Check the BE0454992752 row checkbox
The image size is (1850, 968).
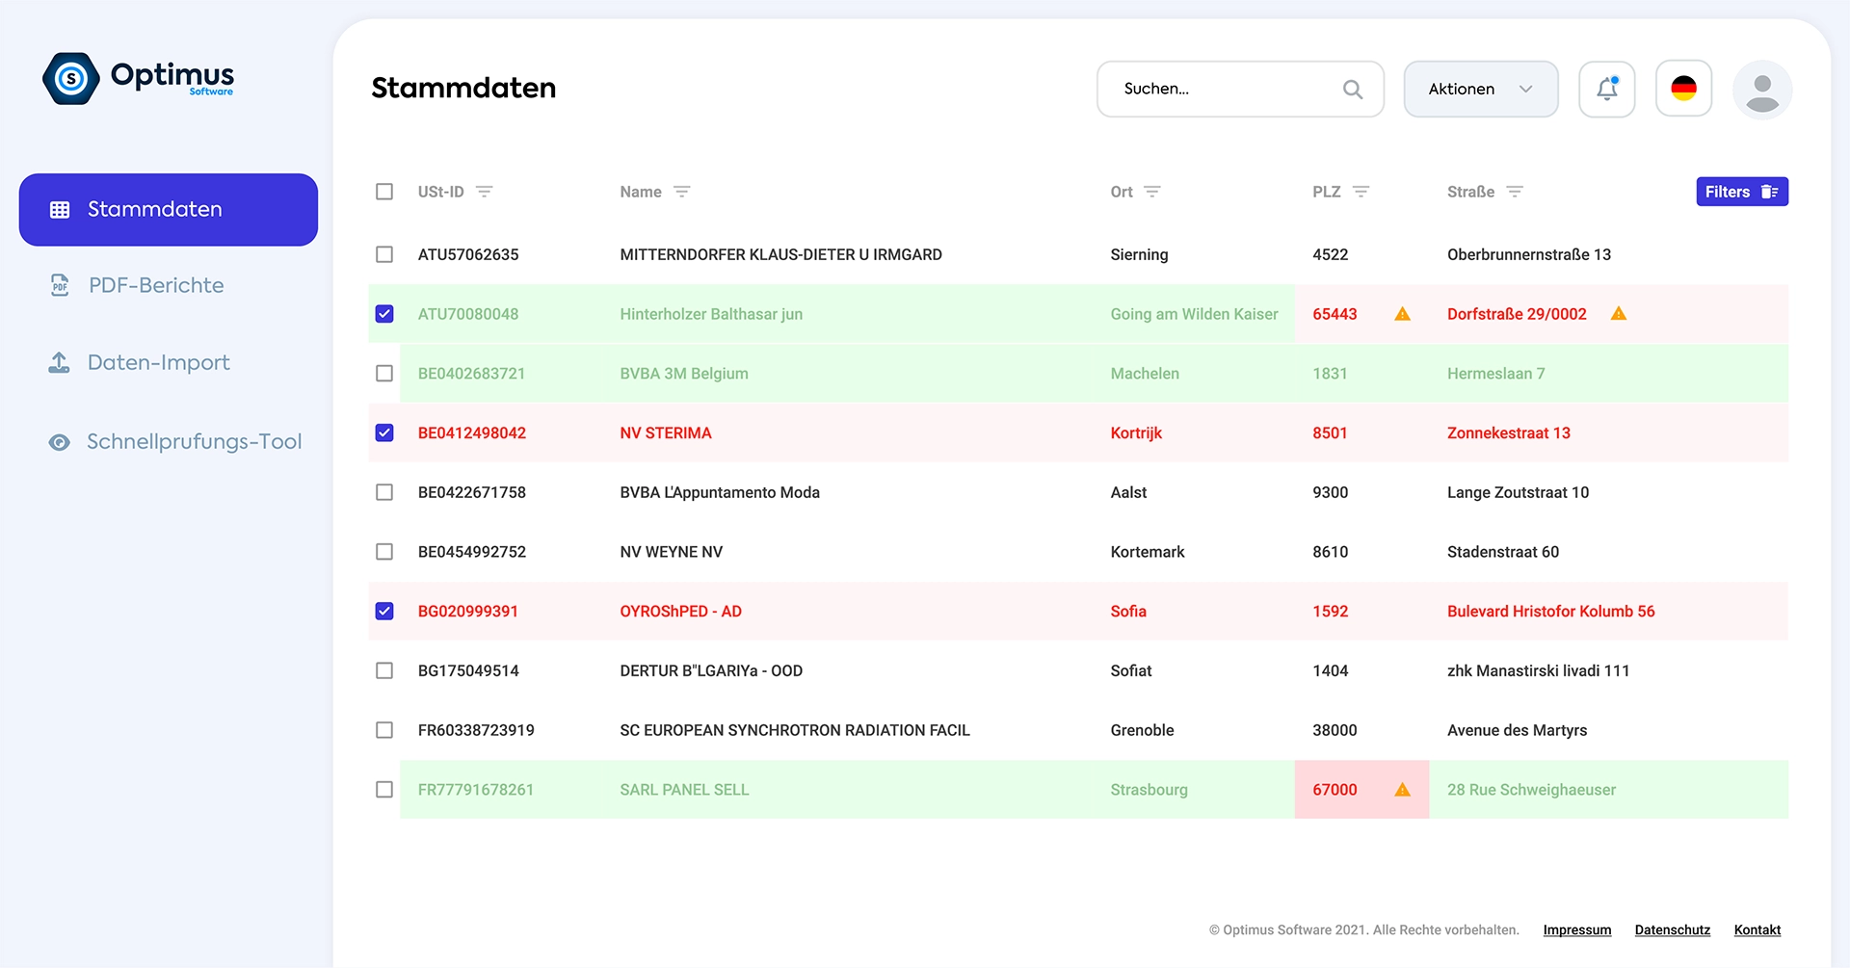pos(384,552)
